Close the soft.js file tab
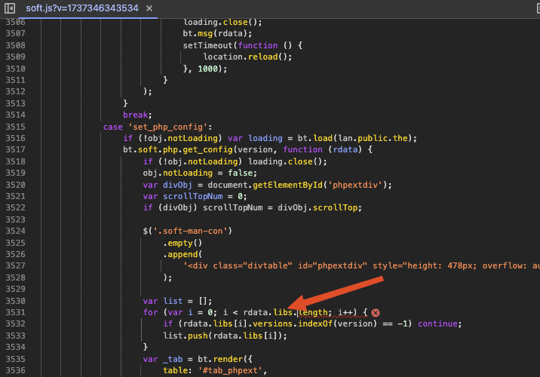Screen dimensions: 540x377 click(149, 8)
